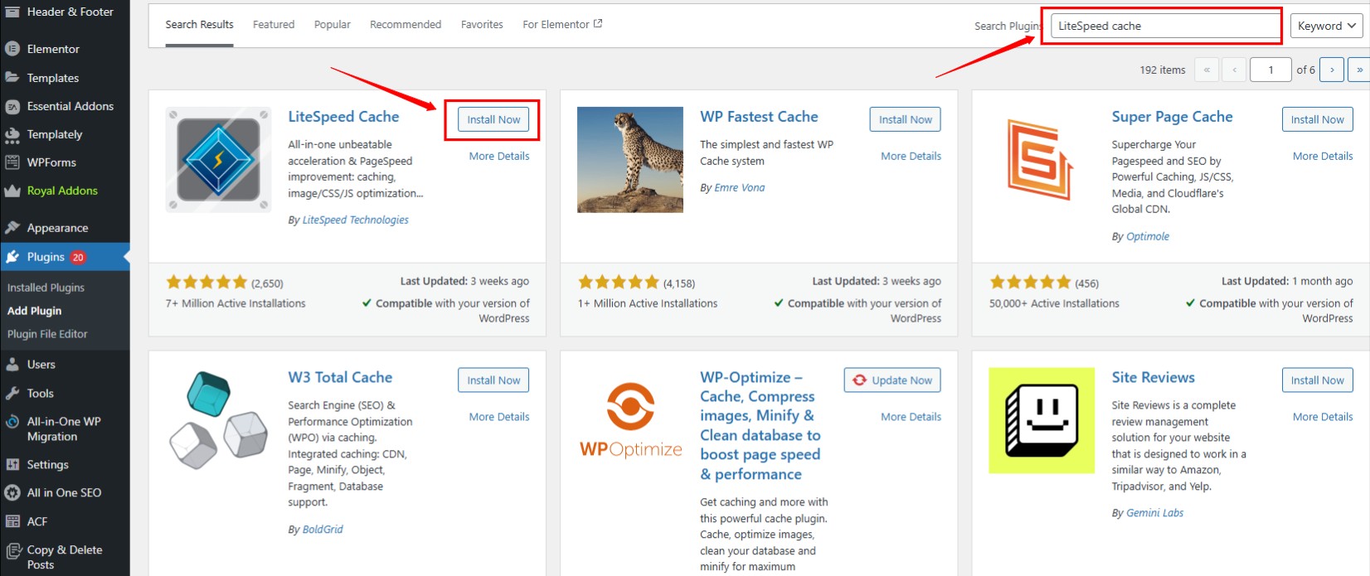Click the ACF sidebar icon
This screenshot has width=1370, height=576.
click(12, 521)
